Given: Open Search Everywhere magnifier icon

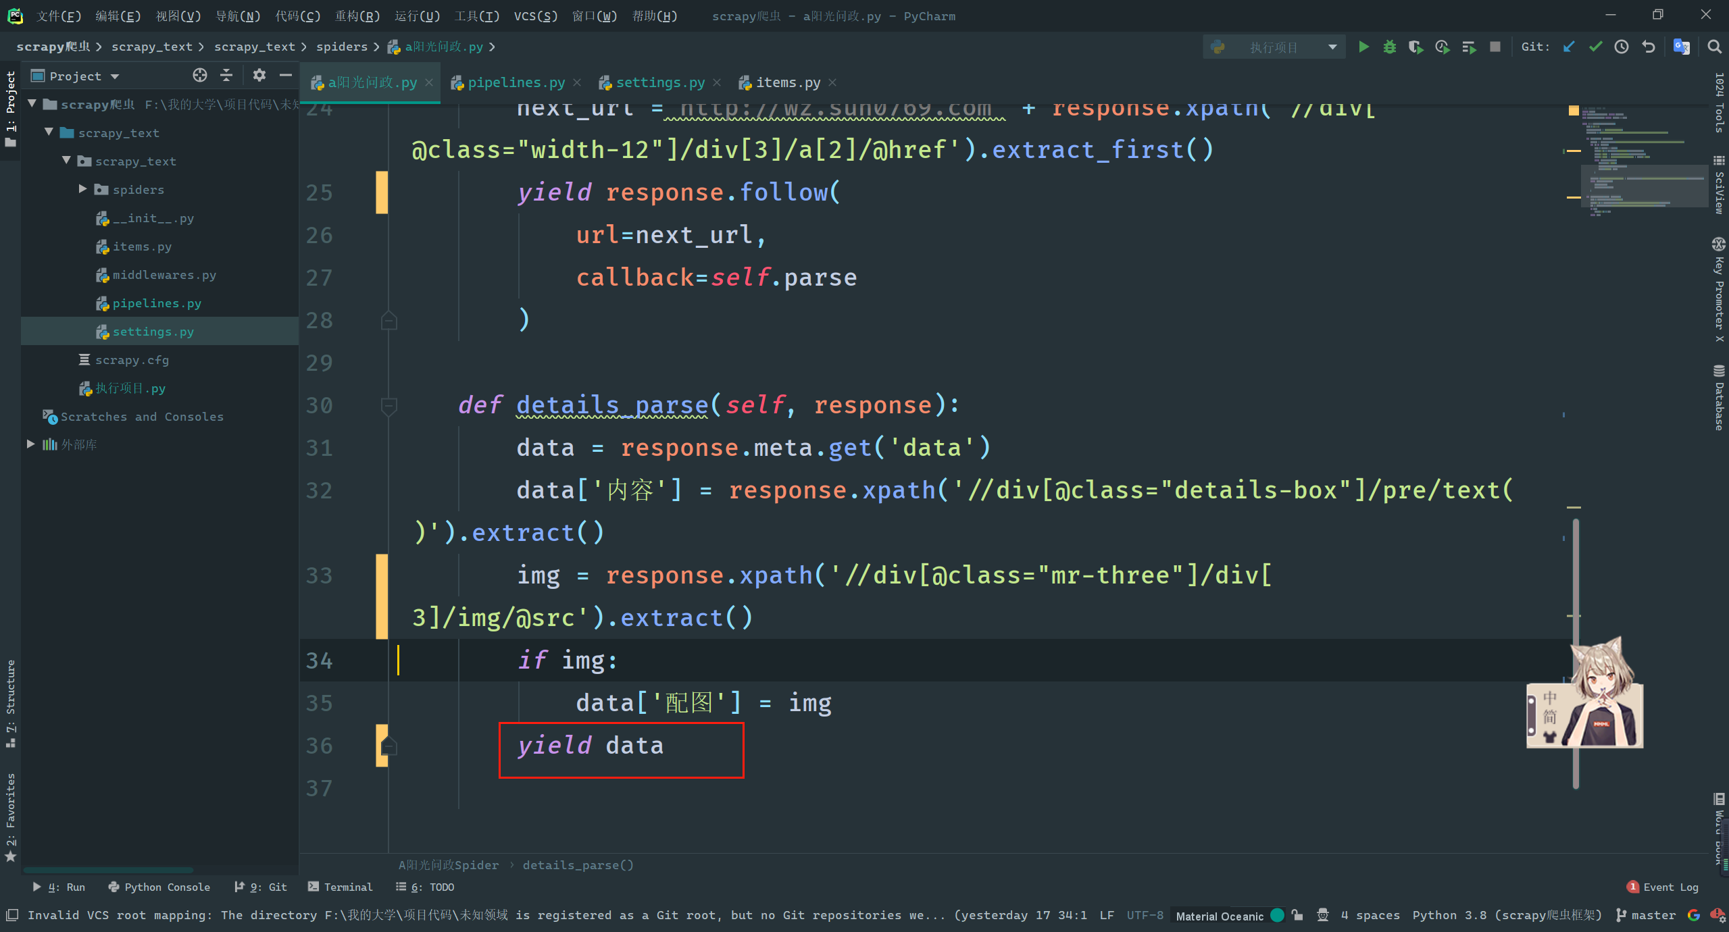Looking at the screenshot, I should (x=1714, y=47).
